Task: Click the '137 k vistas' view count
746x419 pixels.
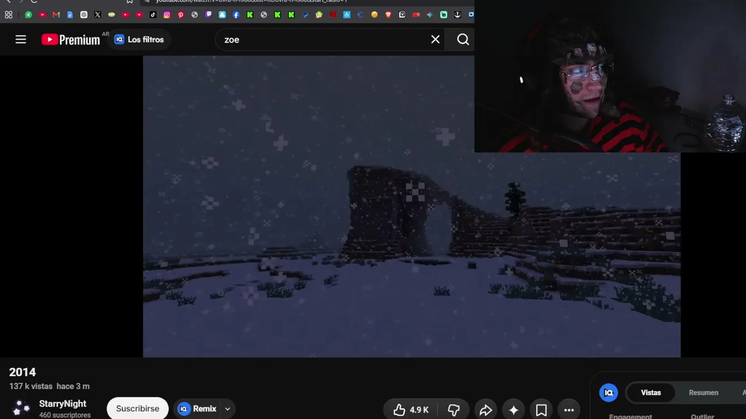Action: [x=31, y=386]
